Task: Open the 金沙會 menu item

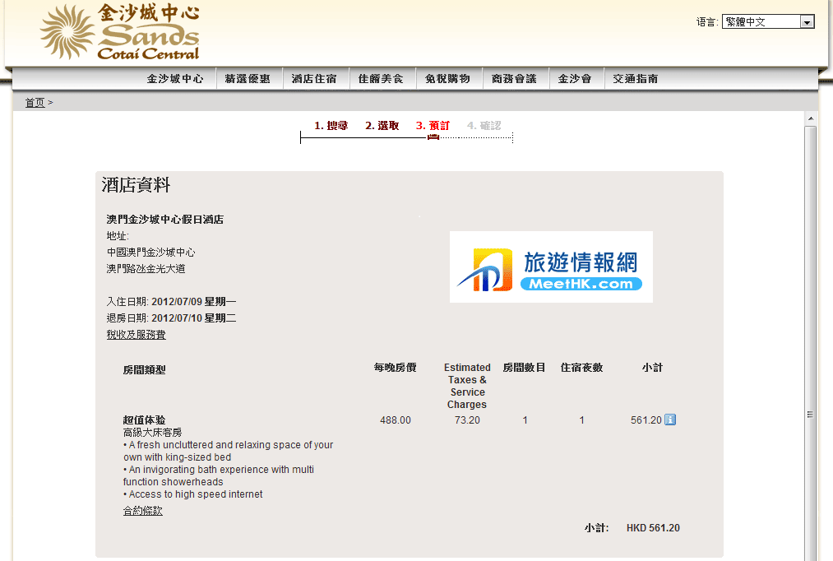Action: click(x=575, y=79)
